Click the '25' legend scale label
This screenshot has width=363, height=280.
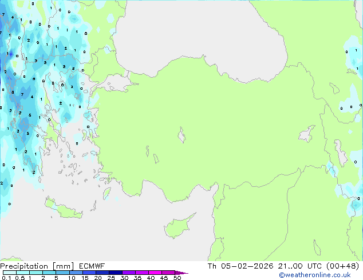click(111, 278)
